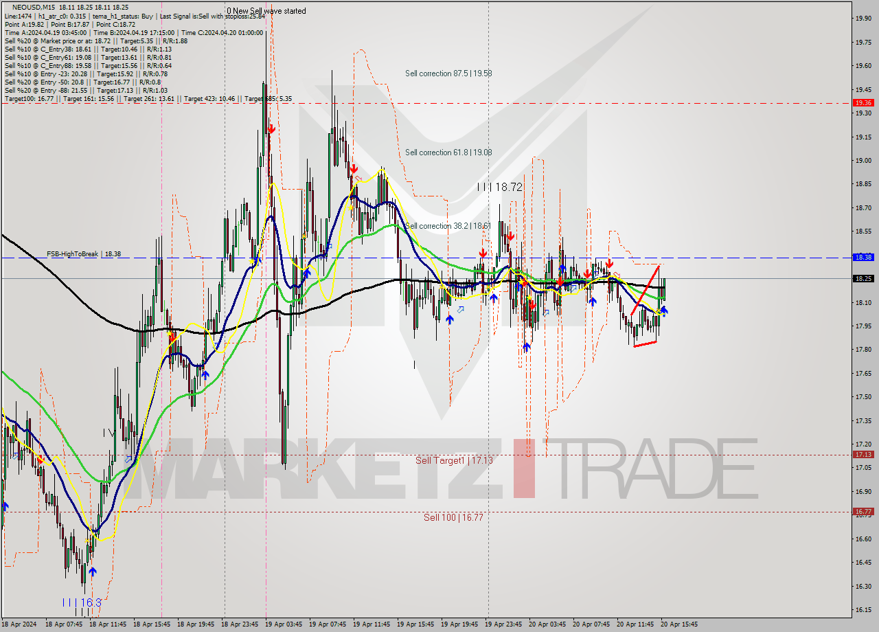Image resolution: width=879 pixels, height=632 pixels.
Task: Click the '19 Apr 03:45' time label
Action: coord(285,624)
